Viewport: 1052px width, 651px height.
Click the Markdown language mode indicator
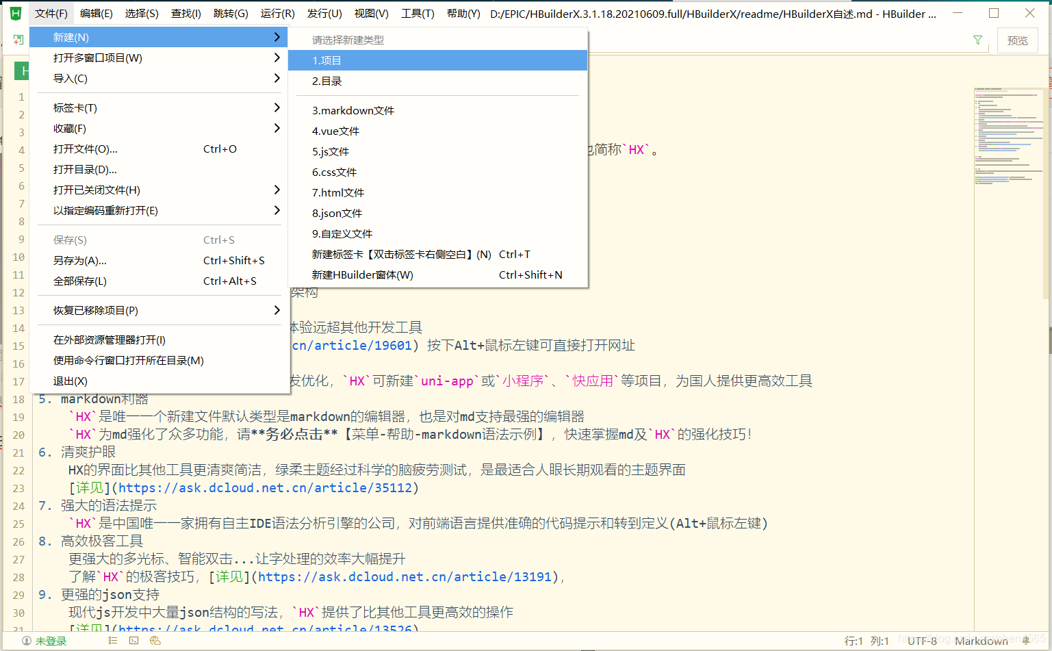point(982,641)
